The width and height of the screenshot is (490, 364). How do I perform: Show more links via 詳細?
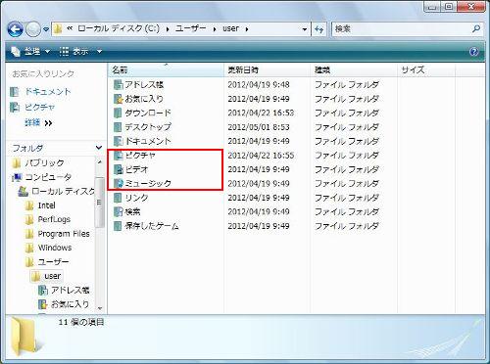point(38,123)
